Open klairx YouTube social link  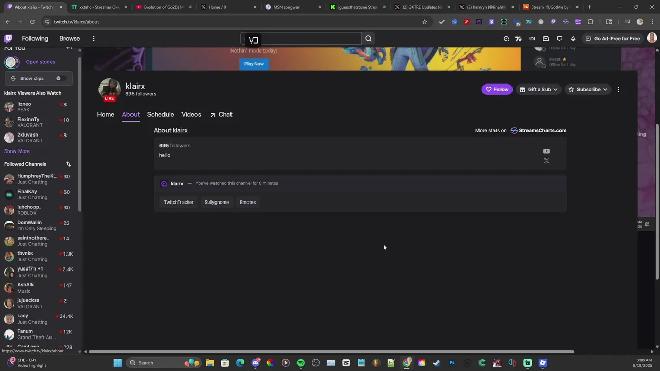point(547,151)
